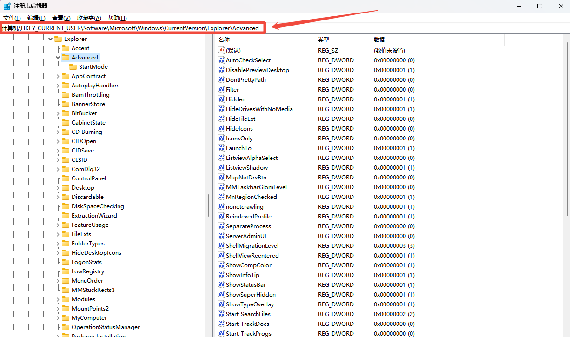The height and width of the screenshot is (337, 570).
Task: Open the 查看(V) menu
Action: 61,18
